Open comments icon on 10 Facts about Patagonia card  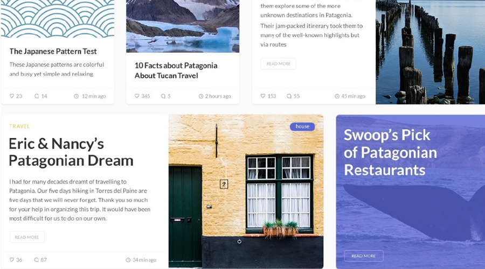[x=163, y=96]
